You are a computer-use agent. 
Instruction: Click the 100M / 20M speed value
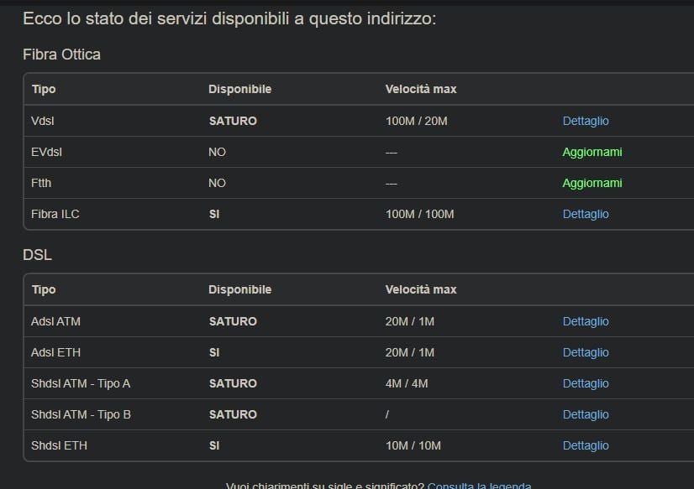417,121
